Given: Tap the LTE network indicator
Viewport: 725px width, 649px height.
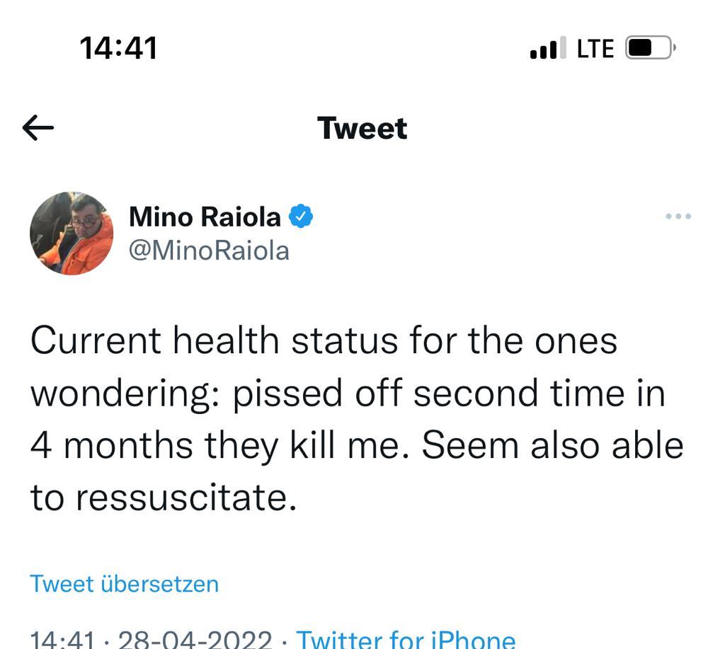Looking at the screenshot, I should point(595,48).
